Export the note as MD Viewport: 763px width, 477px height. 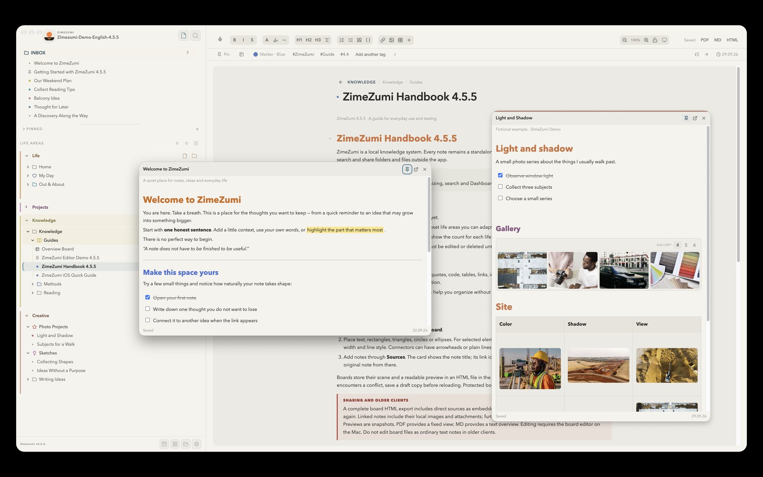(x=718, y=40)
